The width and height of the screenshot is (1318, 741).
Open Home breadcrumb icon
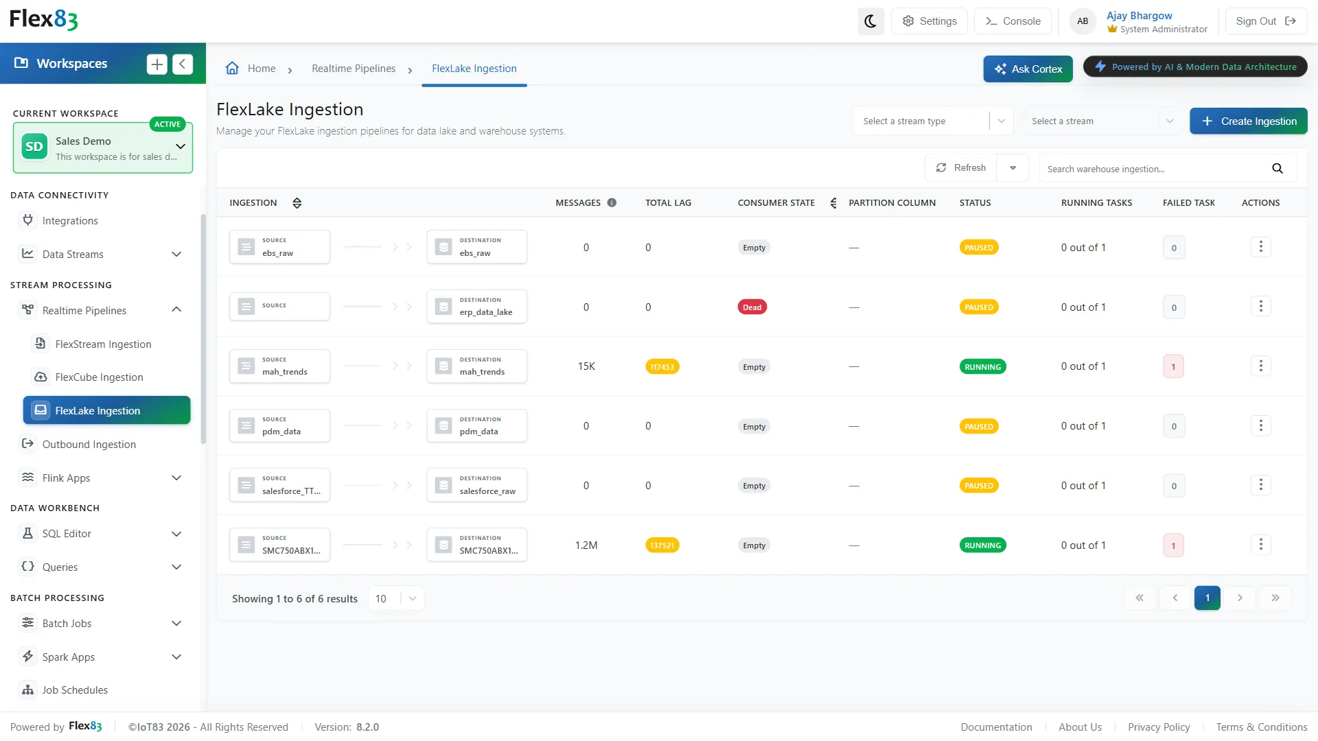232,68
